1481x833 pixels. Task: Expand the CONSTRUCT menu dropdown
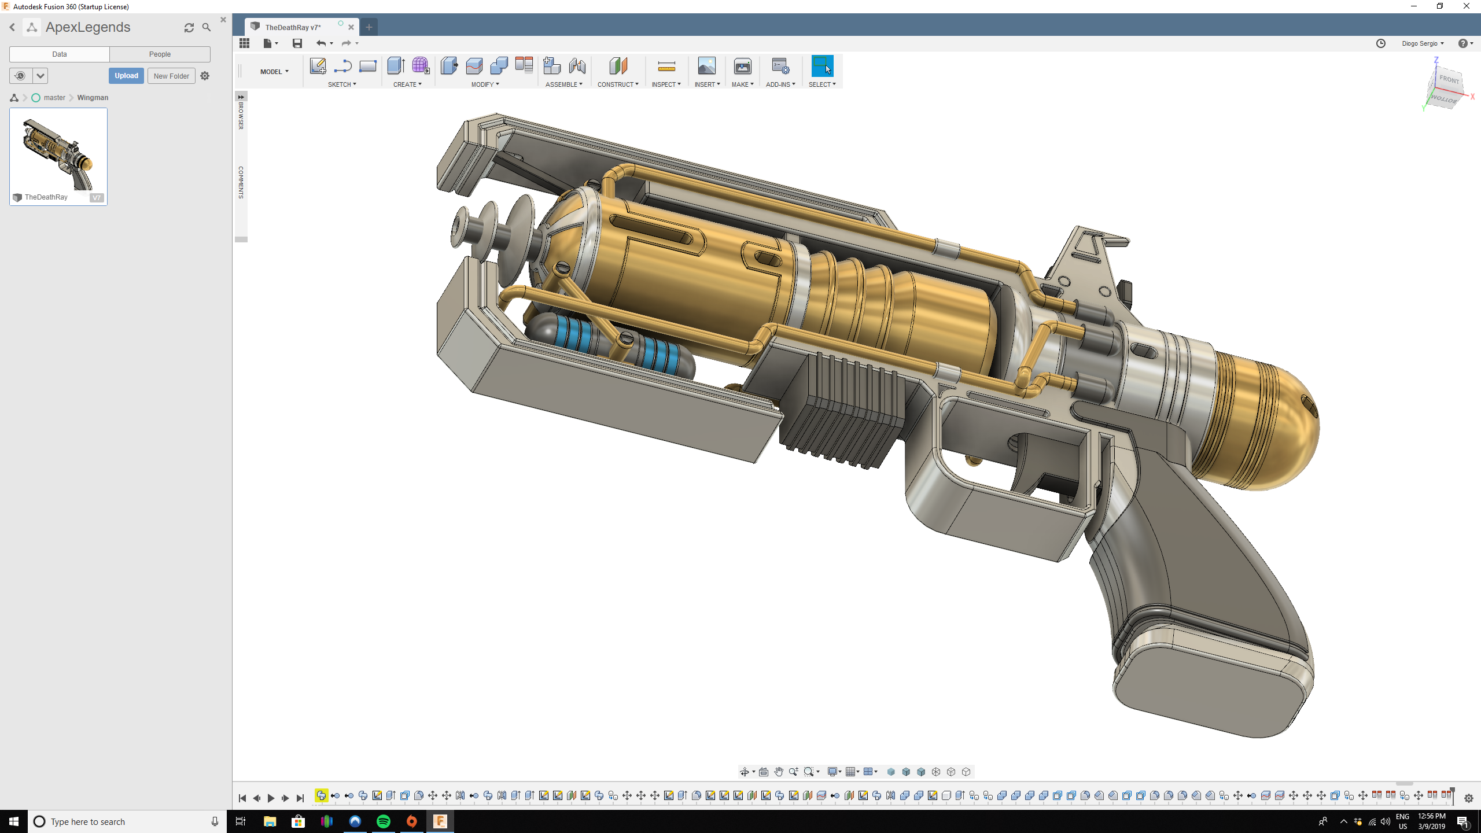coord(618,84)
